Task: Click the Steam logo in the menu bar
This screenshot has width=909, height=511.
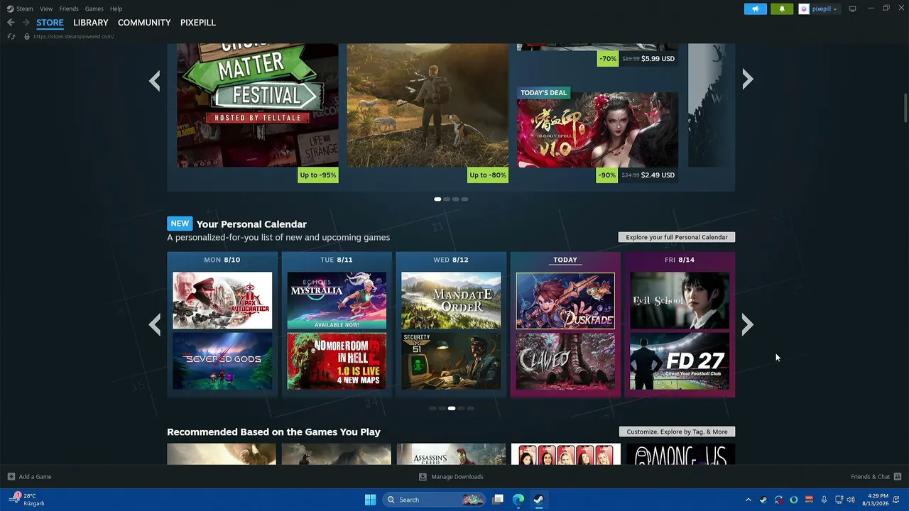Action: [x=10, y=9]
